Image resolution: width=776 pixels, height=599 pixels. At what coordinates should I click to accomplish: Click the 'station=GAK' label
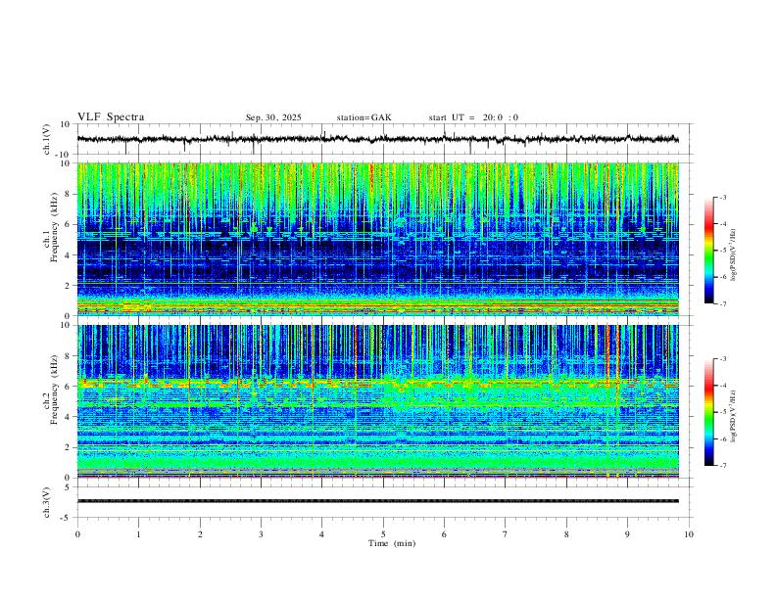coord(364,117)
